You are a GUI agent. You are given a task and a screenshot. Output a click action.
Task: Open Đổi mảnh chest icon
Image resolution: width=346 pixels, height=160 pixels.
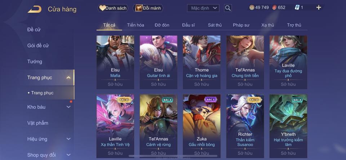coord(139,8)
